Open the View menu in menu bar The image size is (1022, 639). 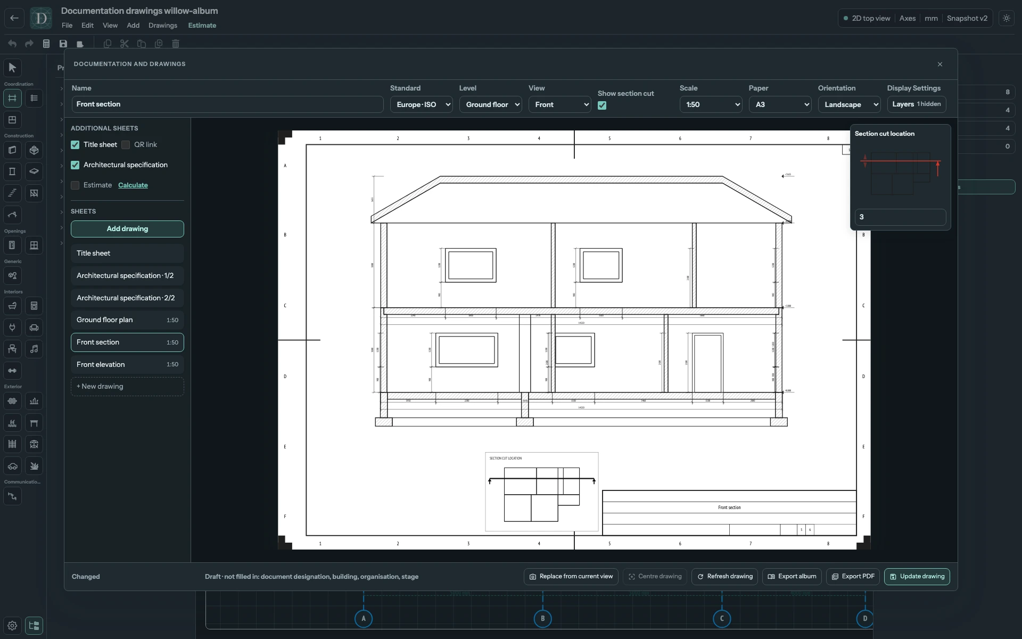point(110,25)
